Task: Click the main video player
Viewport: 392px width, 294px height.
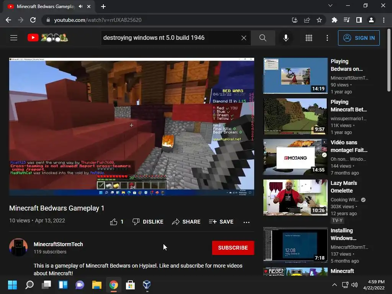Action: pyautogui.click(x=132, y=126)
